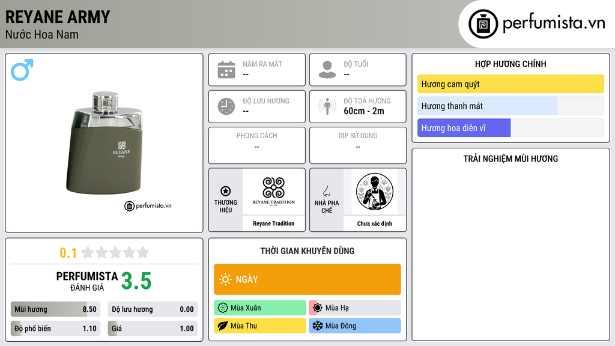This screenshot has width=615, height=346.
Task: Click the leaf icon beside Mùa Thu
Action: pos(223,326)
